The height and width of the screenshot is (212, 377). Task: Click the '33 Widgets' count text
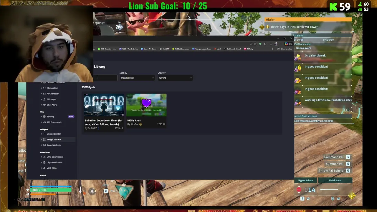tap(88, 87)
